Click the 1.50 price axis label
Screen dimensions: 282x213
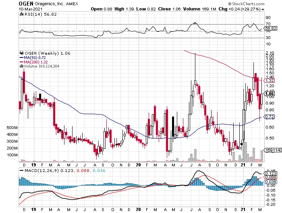270,73
